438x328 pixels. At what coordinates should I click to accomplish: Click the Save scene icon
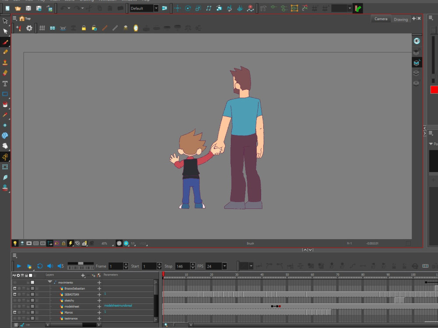(28, 8)
